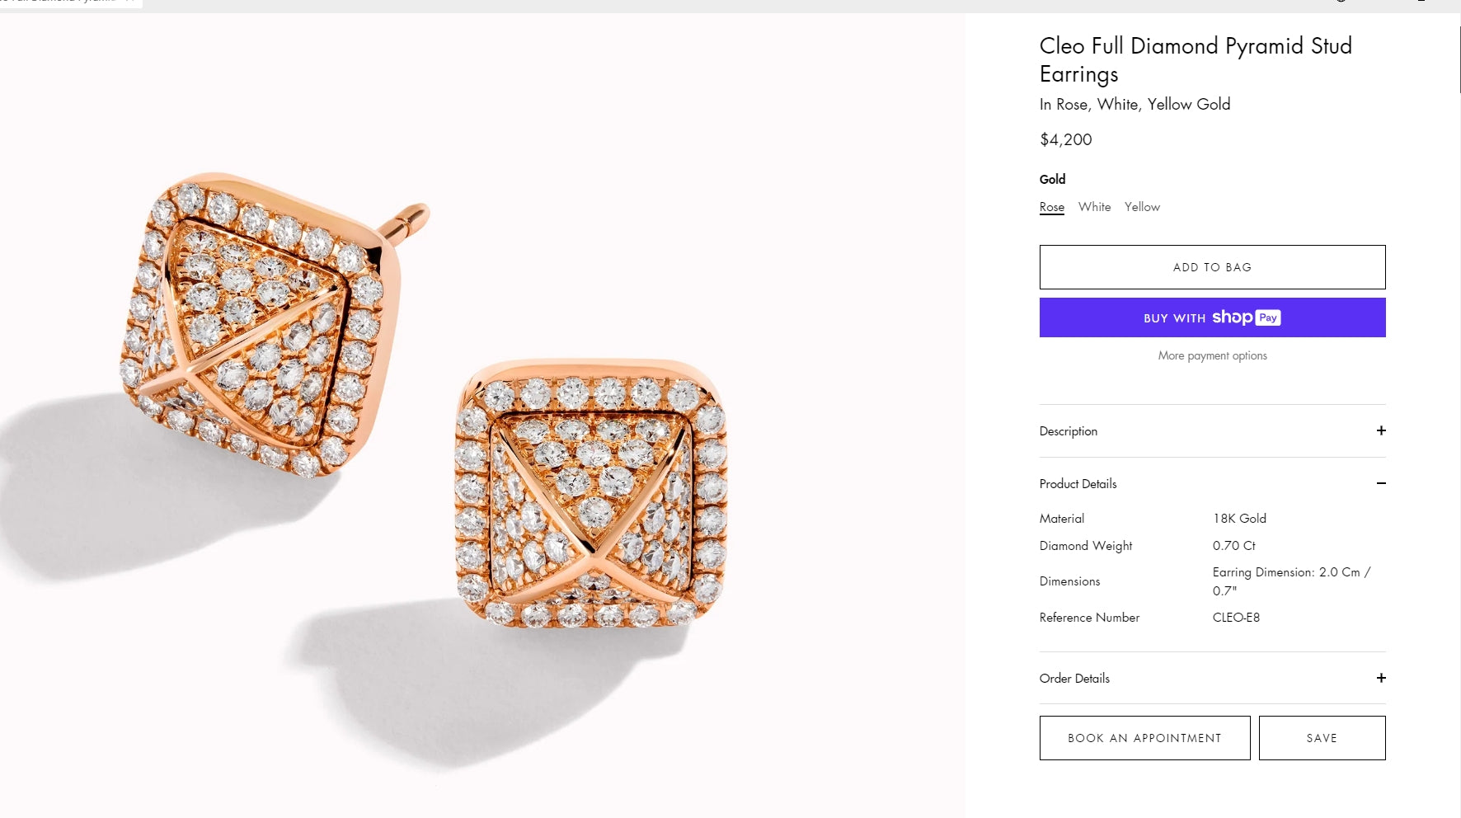Select the Rose gold option
Viewport: 1461px width, 818px height.
[1051, 207]
